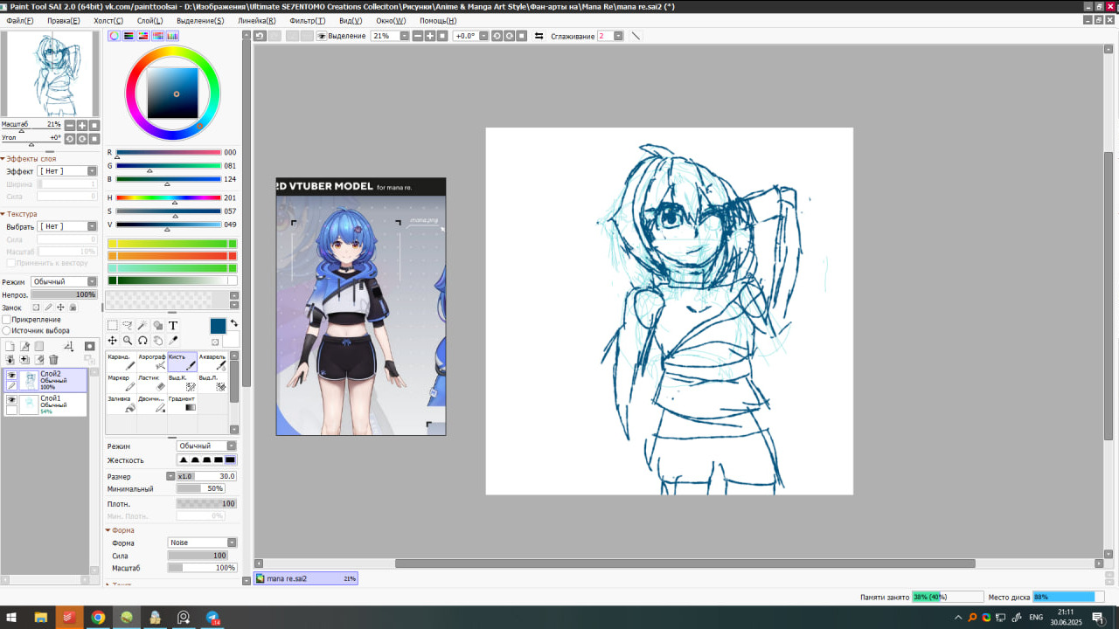Viewport: 1119px width, 629px height.
Task: Choose the Bucket fill (Заливка) tool
Action: [121, 404]
